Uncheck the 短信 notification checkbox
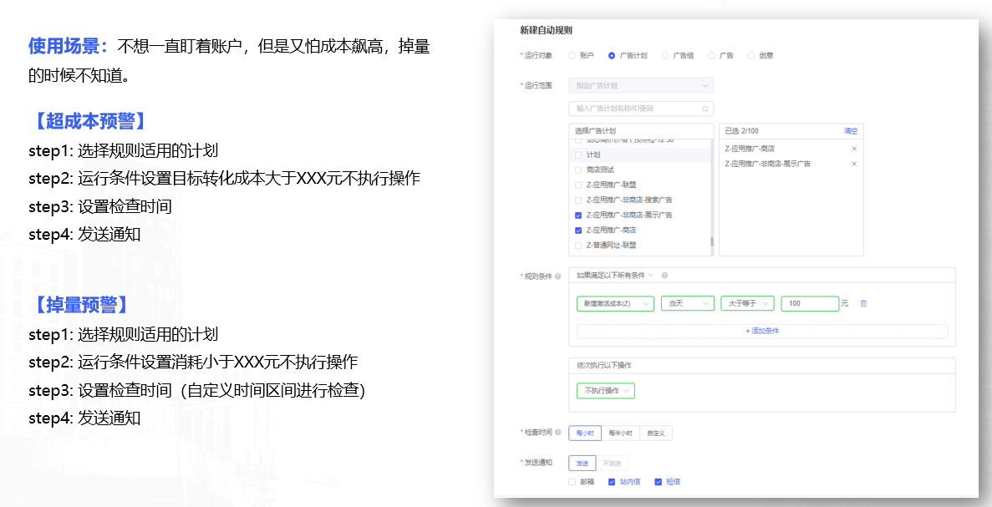This screenshot has height=507, width=992. [x=659, y=482]
